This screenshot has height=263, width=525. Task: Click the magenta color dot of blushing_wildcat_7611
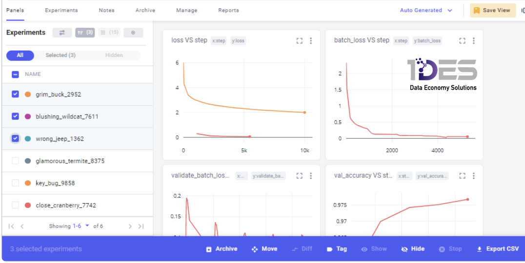click(x=28, y=116)
